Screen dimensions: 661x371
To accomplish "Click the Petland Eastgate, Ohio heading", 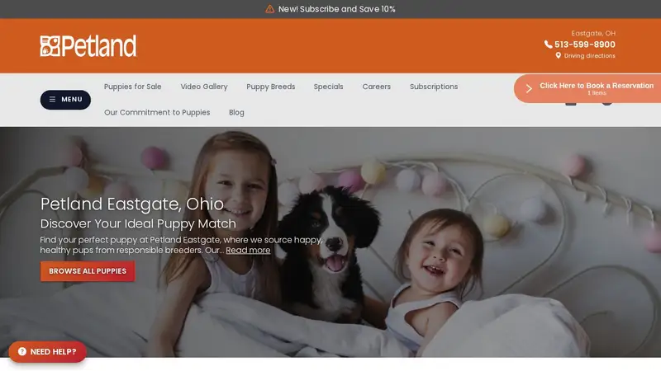I will point(132,204).
